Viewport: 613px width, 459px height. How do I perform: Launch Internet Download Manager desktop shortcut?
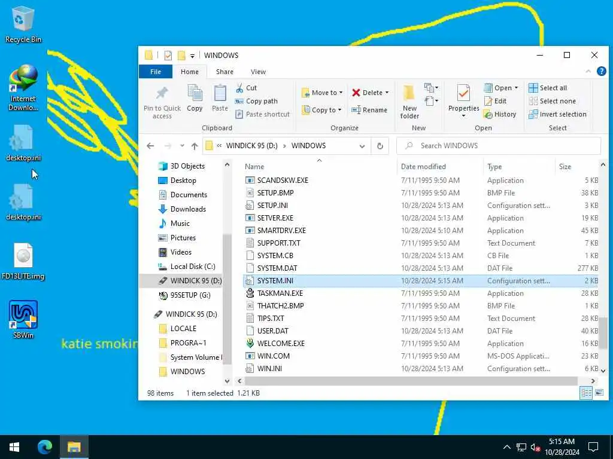[23, 87]
